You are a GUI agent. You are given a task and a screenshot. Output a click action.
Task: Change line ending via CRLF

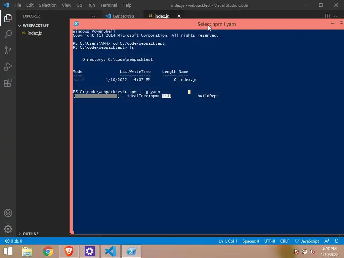click(285, 241)
